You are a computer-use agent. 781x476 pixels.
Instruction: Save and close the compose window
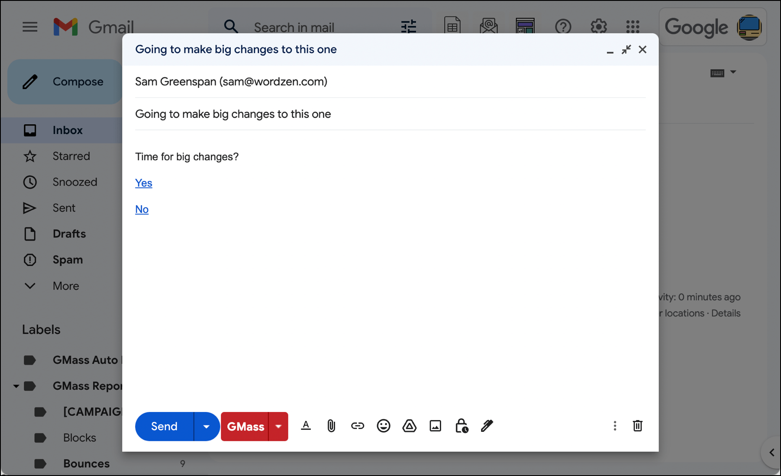click(642, 49)
